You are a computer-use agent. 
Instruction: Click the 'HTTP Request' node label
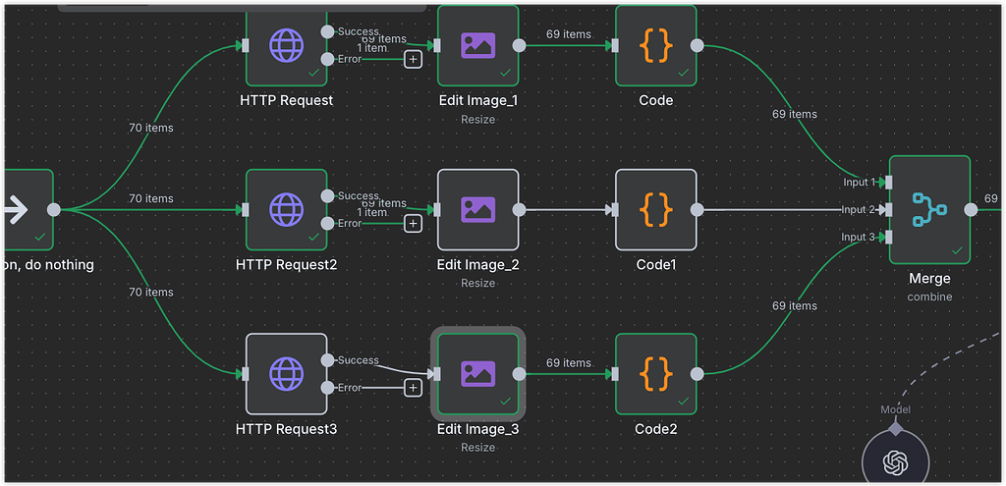tap(286, 101)
